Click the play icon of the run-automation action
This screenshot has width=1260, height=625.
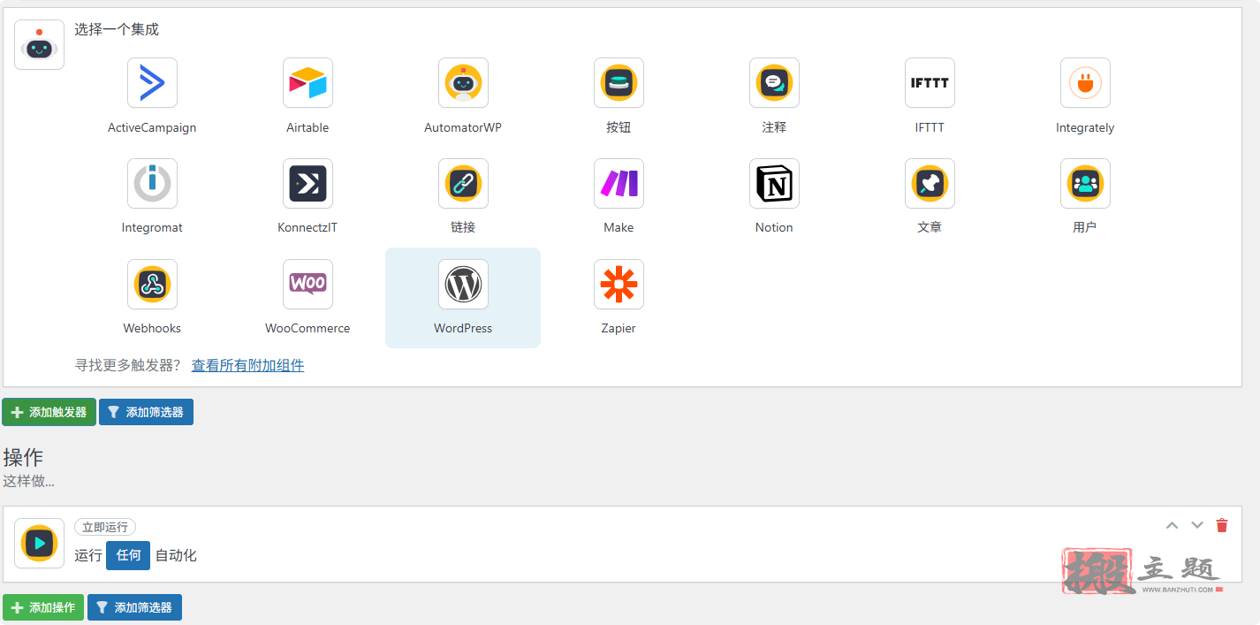tap(39, 544)
